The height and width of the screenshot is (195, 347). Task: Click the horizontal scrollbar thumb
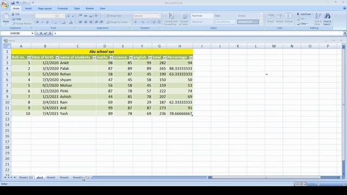(x=266, y=178)
